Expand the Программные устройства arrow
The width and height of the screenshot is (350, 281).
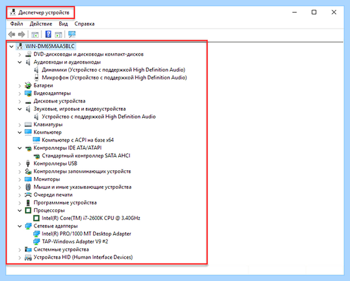tap(20, 203)
